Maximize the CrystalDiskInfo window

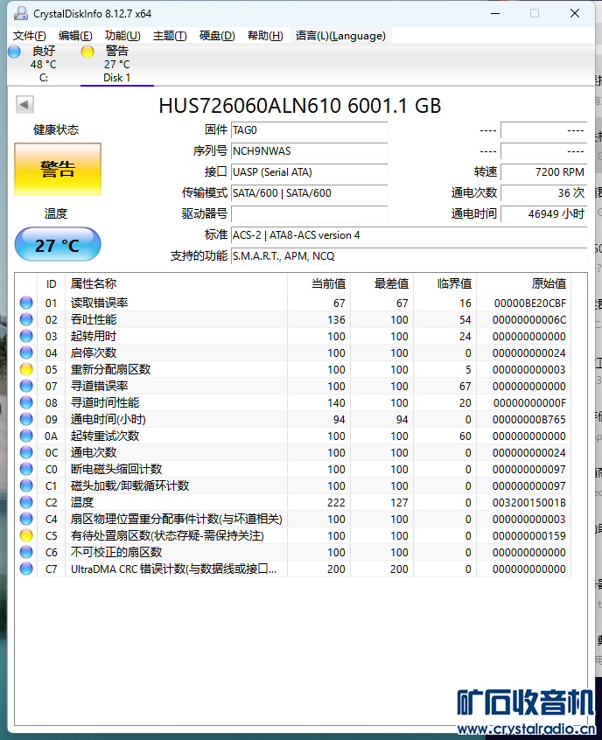click(x=535, y=13)
